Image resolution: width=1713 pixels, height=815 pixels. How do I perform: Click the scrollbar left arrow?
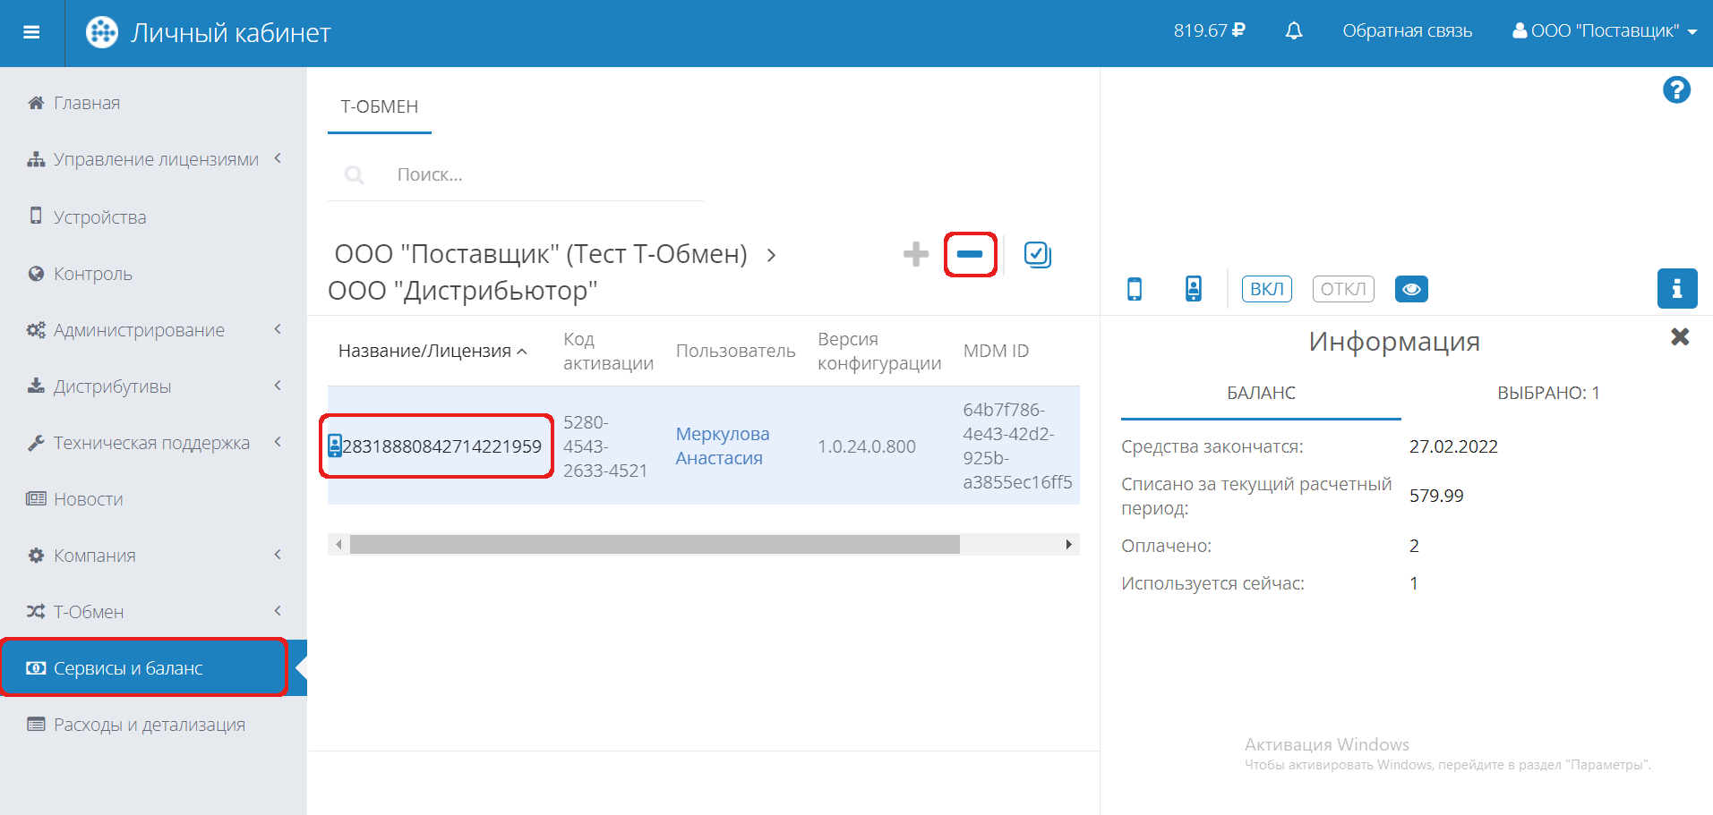click(338, 544)
